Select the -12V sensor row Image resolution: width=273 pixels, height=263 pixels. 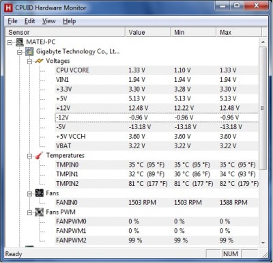[156, 117]
